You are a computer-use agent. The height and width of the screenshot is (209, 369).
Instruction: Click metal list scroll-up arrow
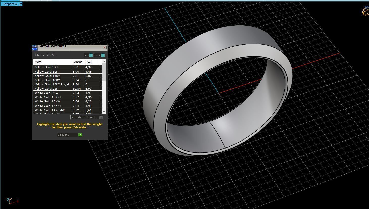click(104, 61)
